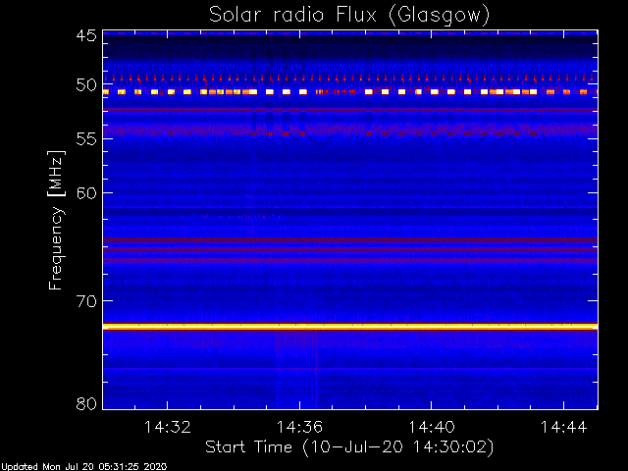Viewport: 628px width, 471px height.
Task: Click the 45 MHz axis label
Action: pyautogui.click(x=86, y=35)
